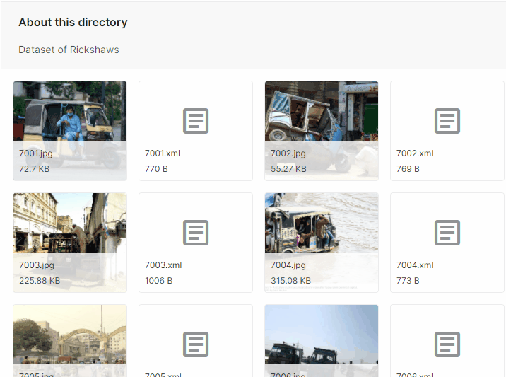Click the 315.08 KB file size

click(290, 281)
